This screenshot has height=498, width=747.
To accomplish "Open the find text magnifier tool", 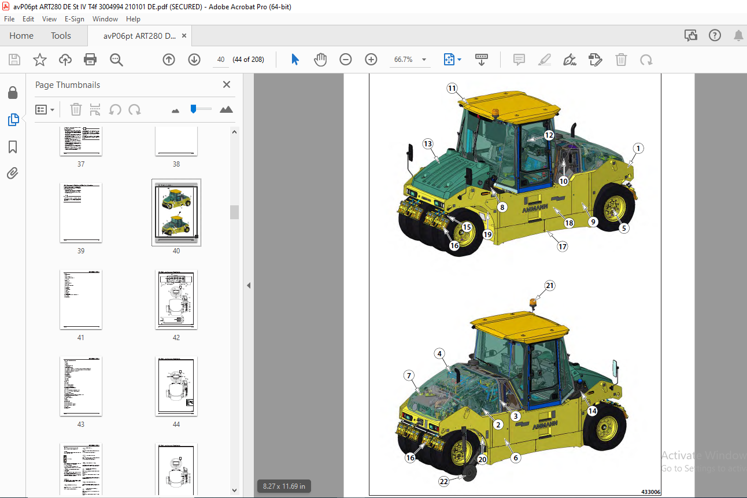I will click(x=116, y=60).
